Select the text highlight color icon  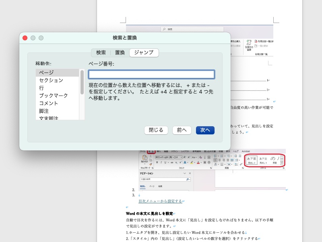click(191, 163)
